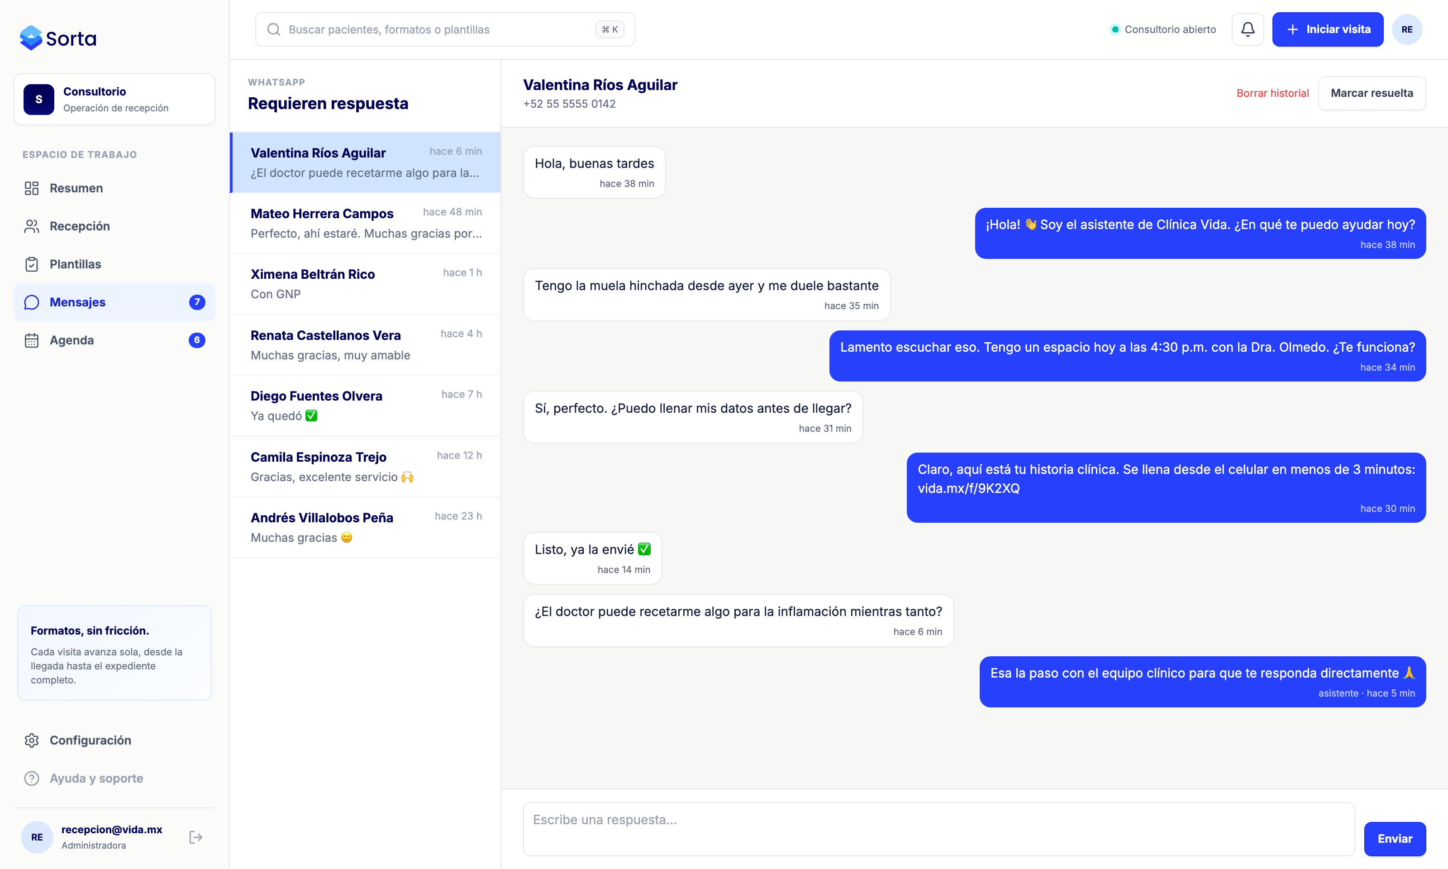Select Camila Espinoza Trejo chat
The height and width of the screenshot is (869, 1448).
pyautogui.click(x=366, y=467)
